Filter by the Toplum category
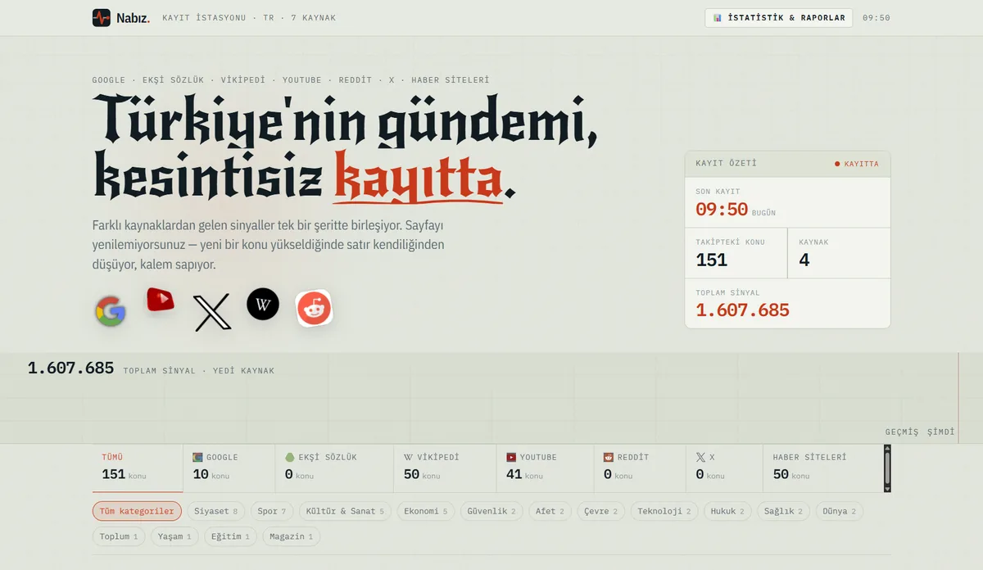Viewport: 983px width, 570px height. (119, 536)
